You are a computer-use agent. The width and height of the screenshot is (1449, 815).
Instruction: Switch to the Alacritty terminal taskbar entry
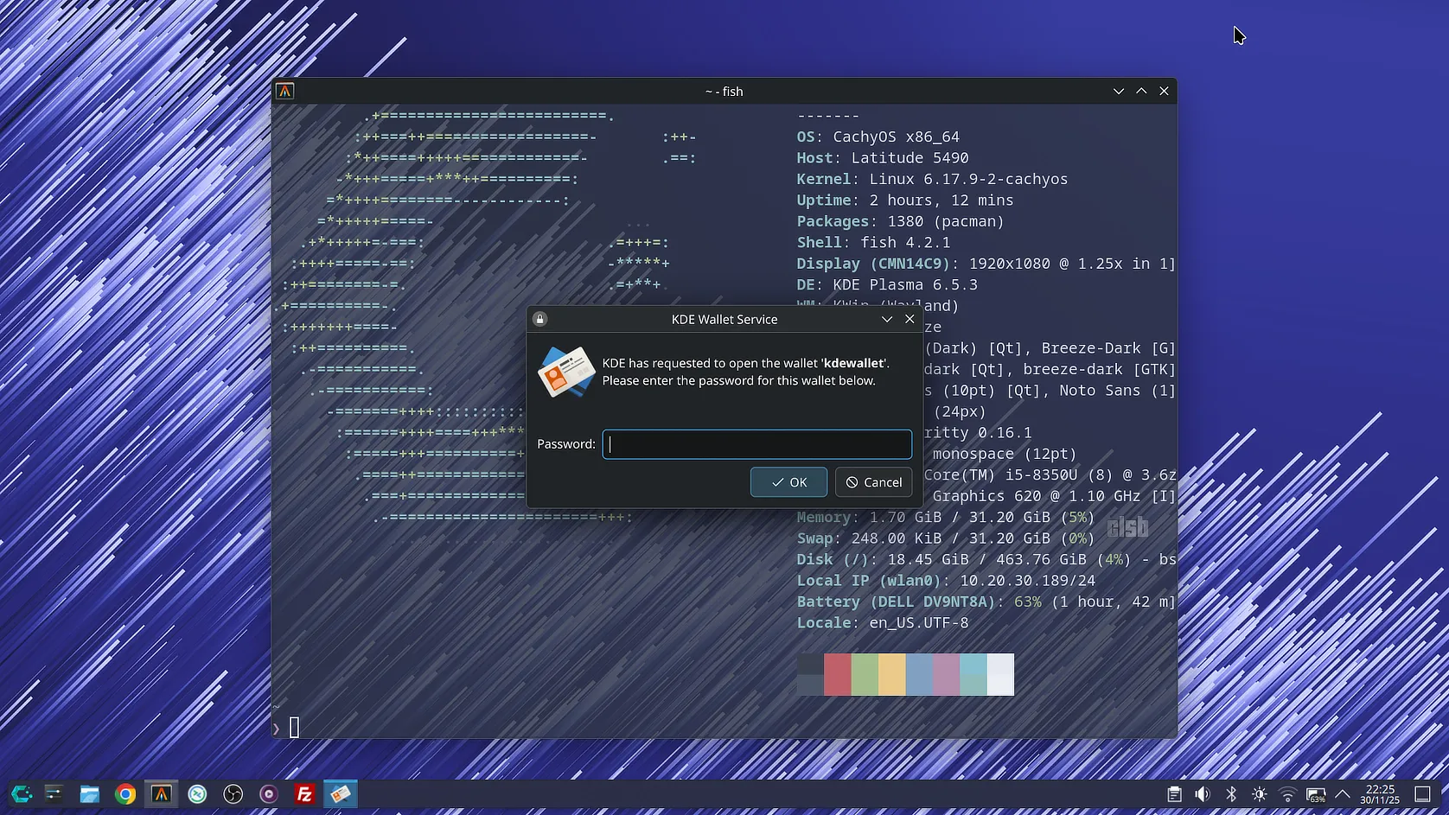coord(162,793)
